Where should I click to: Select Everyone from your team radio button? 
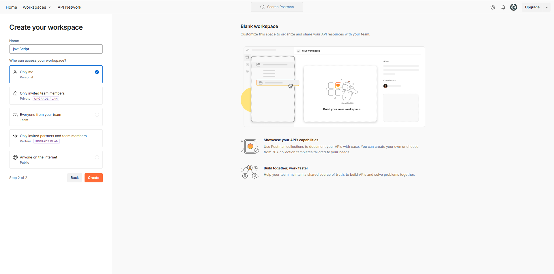tap(97, 115)
